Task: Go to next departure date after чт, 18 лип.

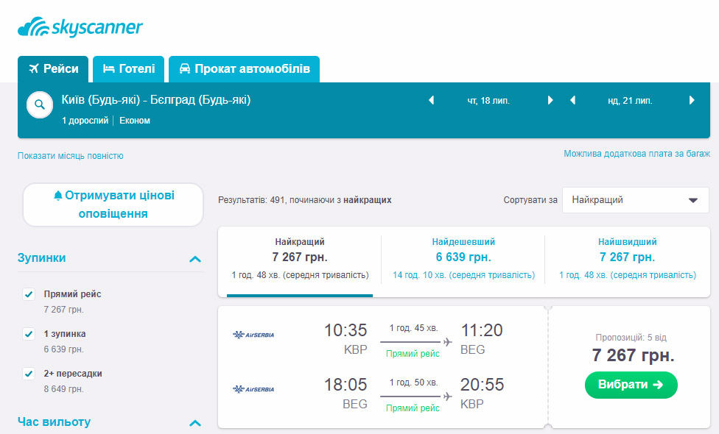Action: click(x=550, y=100)
